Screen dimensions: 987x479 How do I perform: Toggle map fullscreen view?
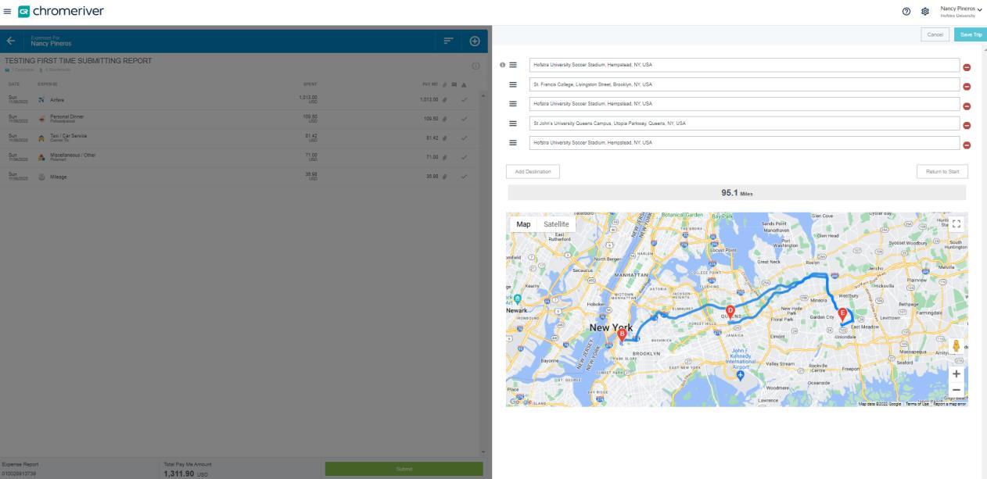pyautogui.click(x=956, y=224)
